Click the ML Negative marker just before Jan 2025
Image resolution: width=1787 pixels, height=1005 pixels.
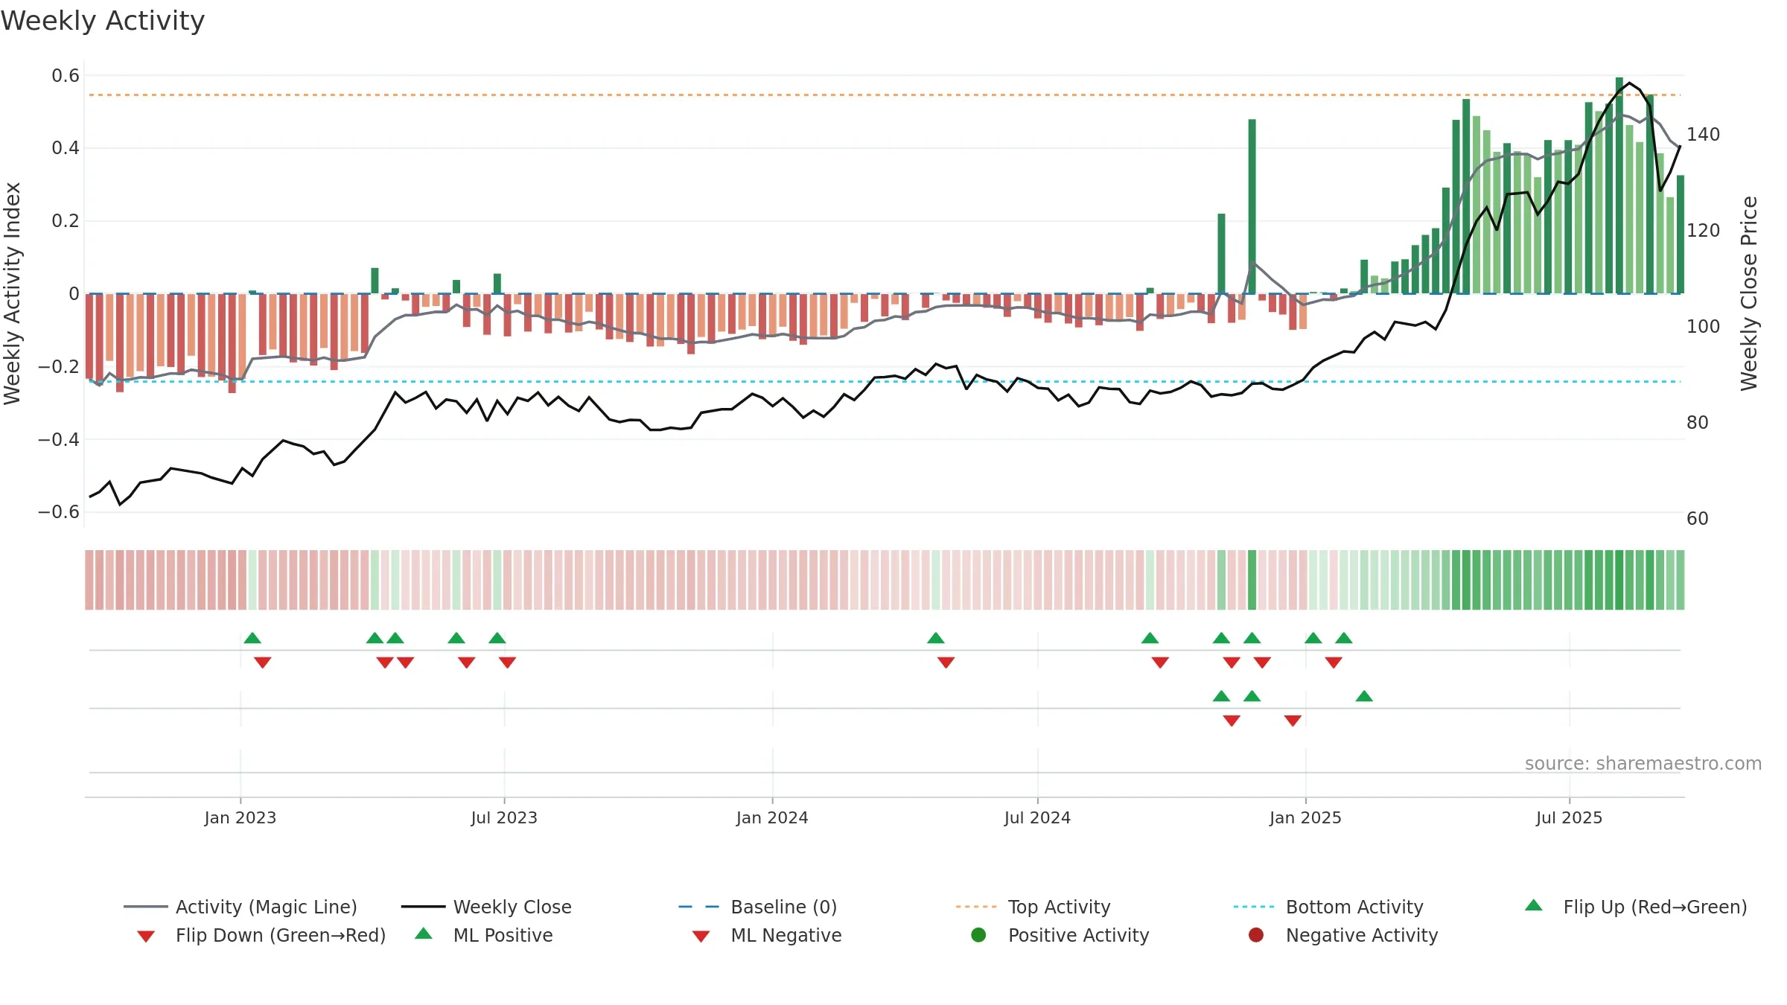pyautogui.click(x=1293, y=721)
